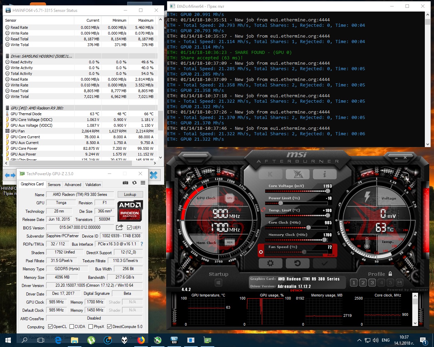Toggle Auto fan speed mode in Afterburner
Viewport: 434px width, 347px height.
[331, 255]
